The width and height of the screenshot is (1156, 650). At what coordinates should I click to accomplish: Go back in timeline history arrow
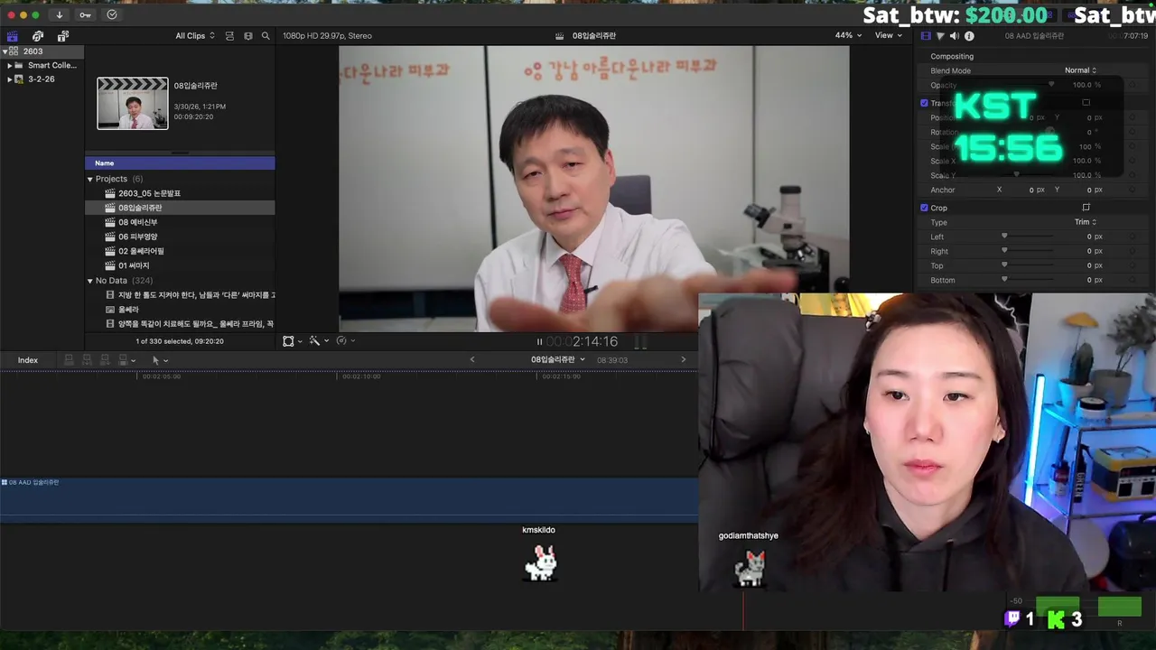[471, 359]
